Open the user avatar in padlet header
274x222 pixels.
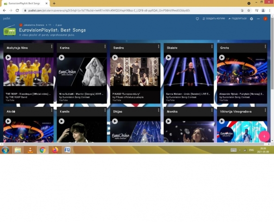click(x=265, y=18)
